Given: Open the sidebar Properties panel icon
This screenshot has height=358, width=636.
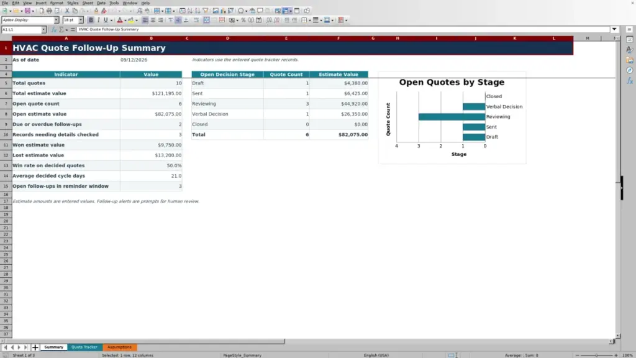Looking at the screenshot, I should pos(630,39).
